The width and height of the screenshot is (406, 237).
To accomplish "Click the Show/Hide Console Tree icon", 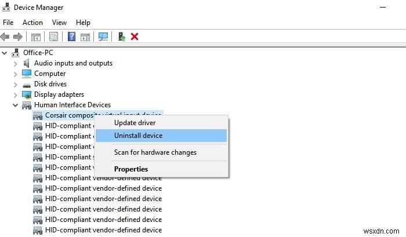I will 36,37.
